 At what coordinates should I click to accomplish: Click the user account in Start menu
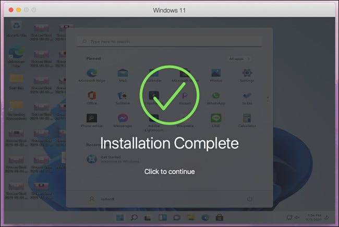(102, 199)
